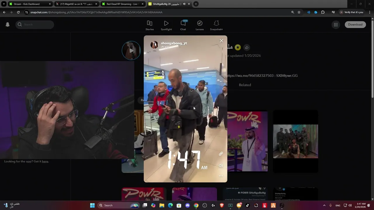Screen dimensions: 374x210
Task: Click the shongxbong_yt username in story
Action: 174,43
